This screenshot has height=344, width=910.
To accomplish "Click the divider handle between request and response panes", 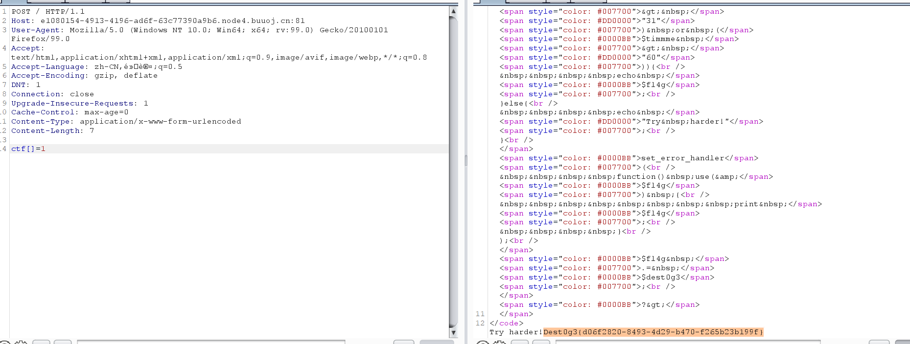I will tap(466, 160).
